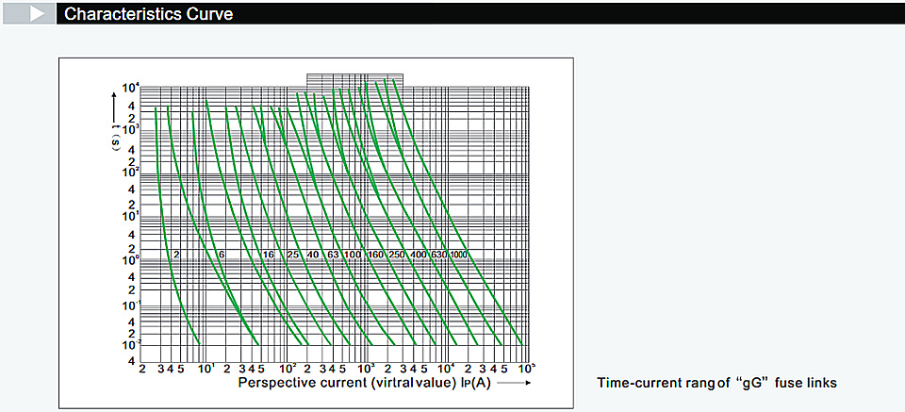The height and width of the screenshot is (412, 905).
Task: Click the curve label 1000
Action: 459,255
